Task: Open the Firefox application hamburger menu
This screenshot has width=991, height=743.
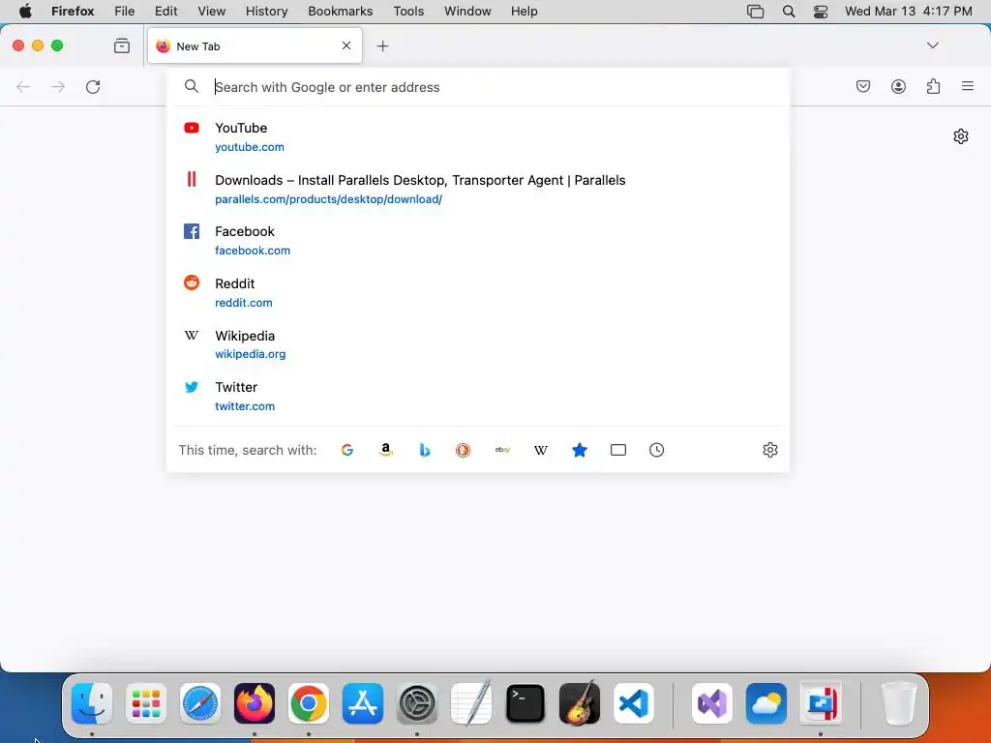Action: [968, 86]
